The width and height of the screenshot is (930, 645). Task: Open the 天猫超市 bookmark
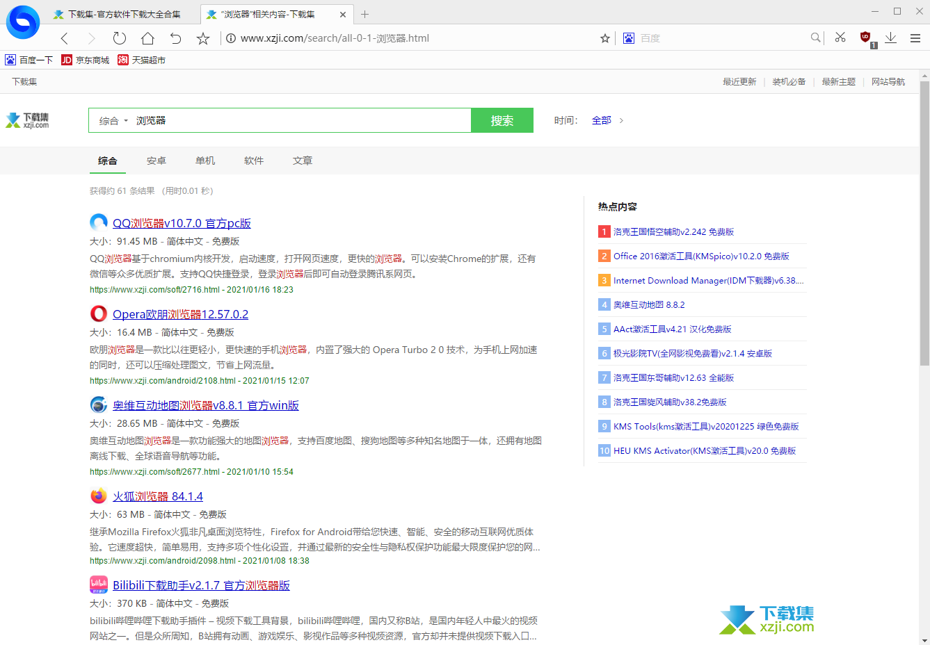pyautogui.click(x=142, y=60)
